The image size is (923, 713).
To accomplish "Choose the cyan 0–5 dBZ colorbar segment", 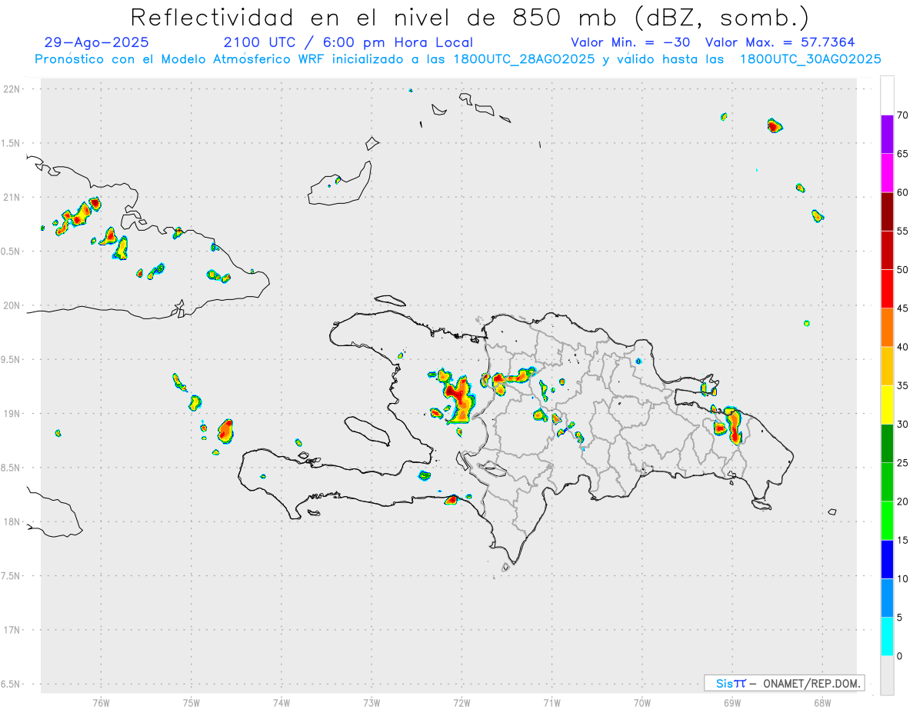I will (887, 637).
